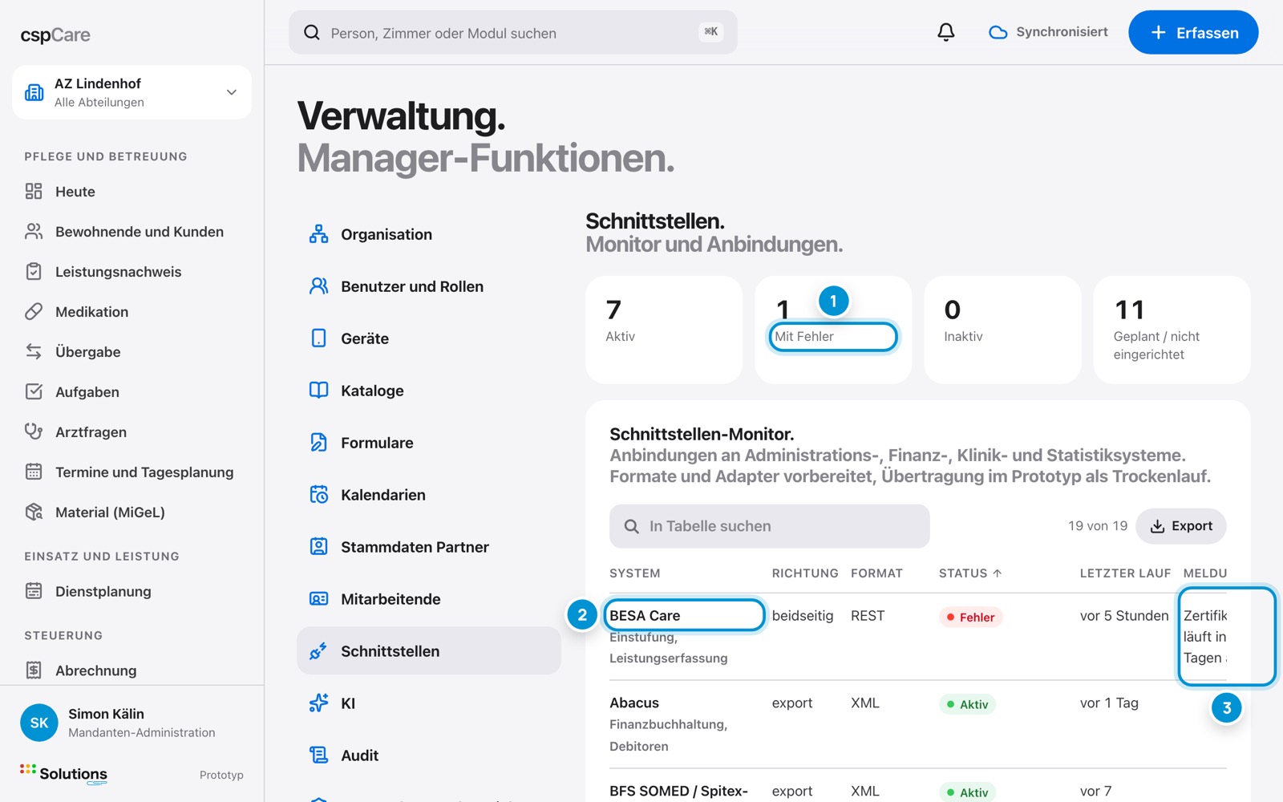Go to Dienstplanung

click(132, 591)
